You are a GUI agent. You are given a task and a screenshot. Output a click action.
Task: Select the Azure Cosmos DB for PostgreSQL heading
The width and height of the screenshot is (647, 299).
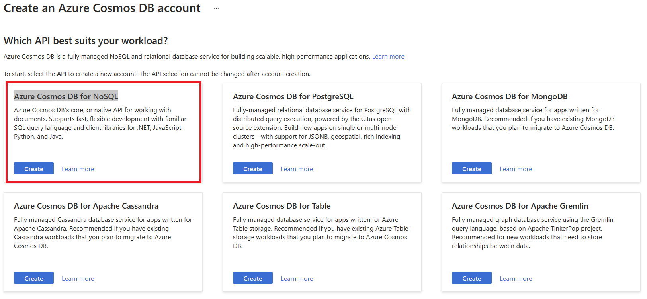[x=293, y=96]
